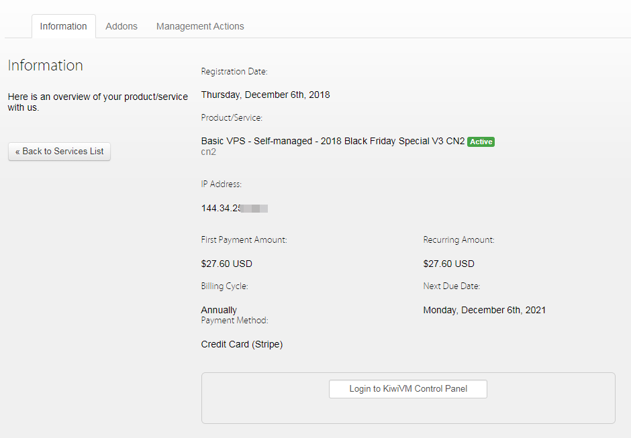Image resolution: width=631 pixels, height=438 pixels.
Task: Click the Annually billing cycle value
Action: pyautogui.click(x=219, y=310)
